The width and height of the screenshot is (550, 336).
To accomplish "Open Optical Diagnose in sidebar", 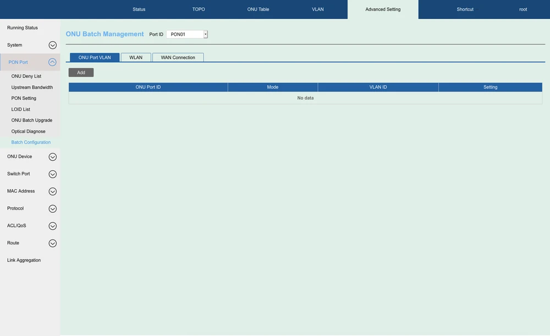I will [29, 131].
